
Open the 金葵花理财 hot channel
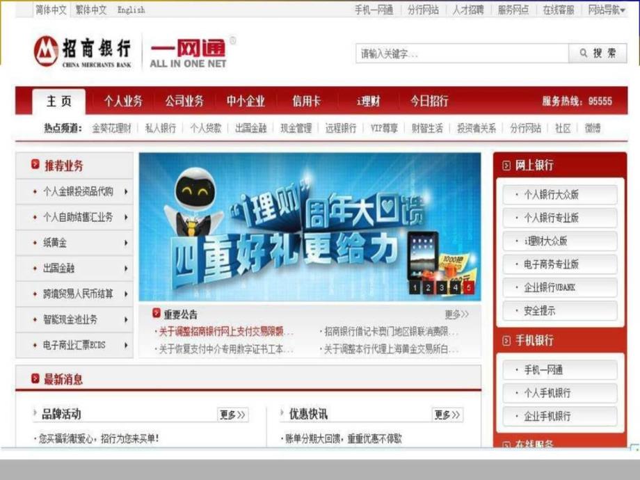[111, 128]
